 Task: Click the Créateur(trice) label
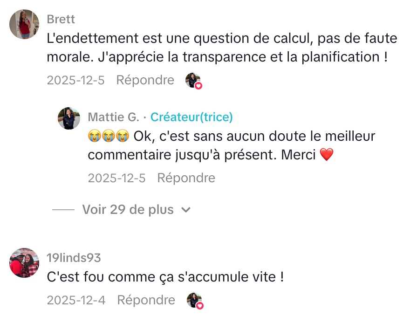click(191, 117)
